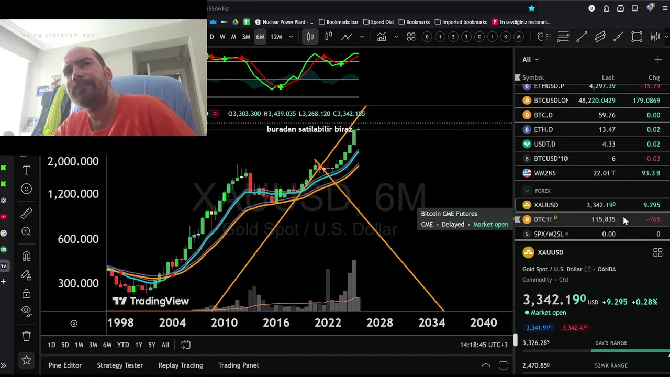Collapse the FOREX watchlist section

[527, 191]
